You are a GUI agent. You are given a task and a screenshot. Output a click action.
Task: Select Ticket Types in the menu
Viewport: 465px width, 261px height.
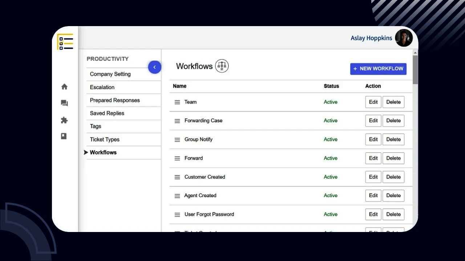124,139
